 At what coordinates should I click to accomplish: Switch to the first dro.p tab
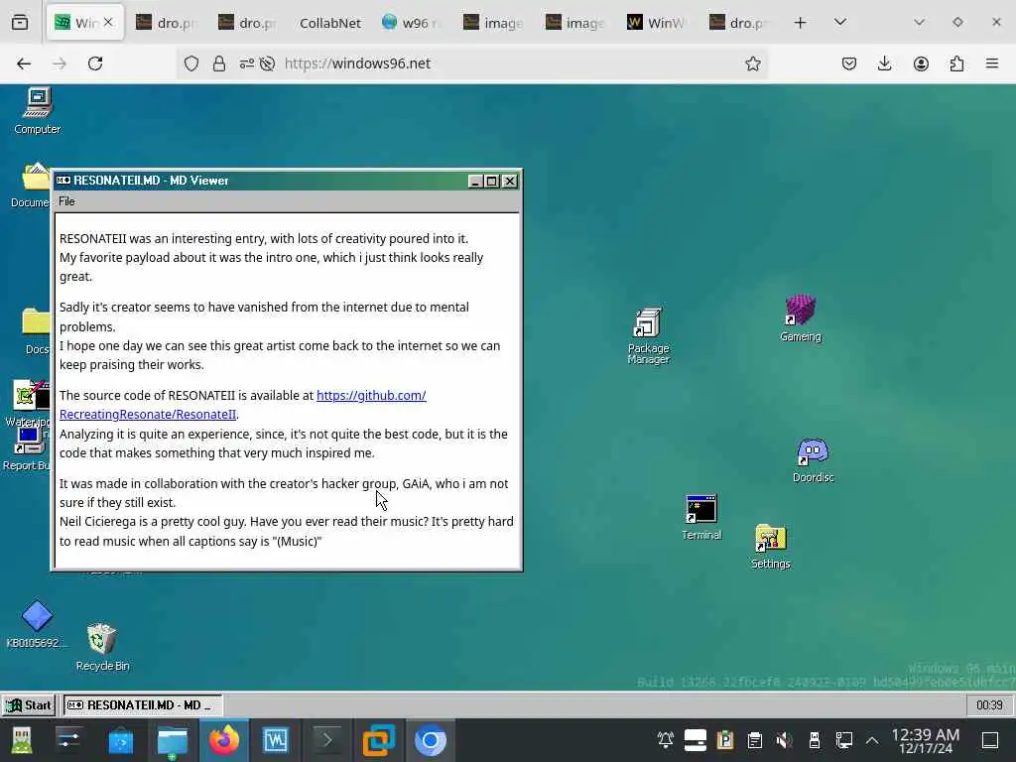[166, 23]
